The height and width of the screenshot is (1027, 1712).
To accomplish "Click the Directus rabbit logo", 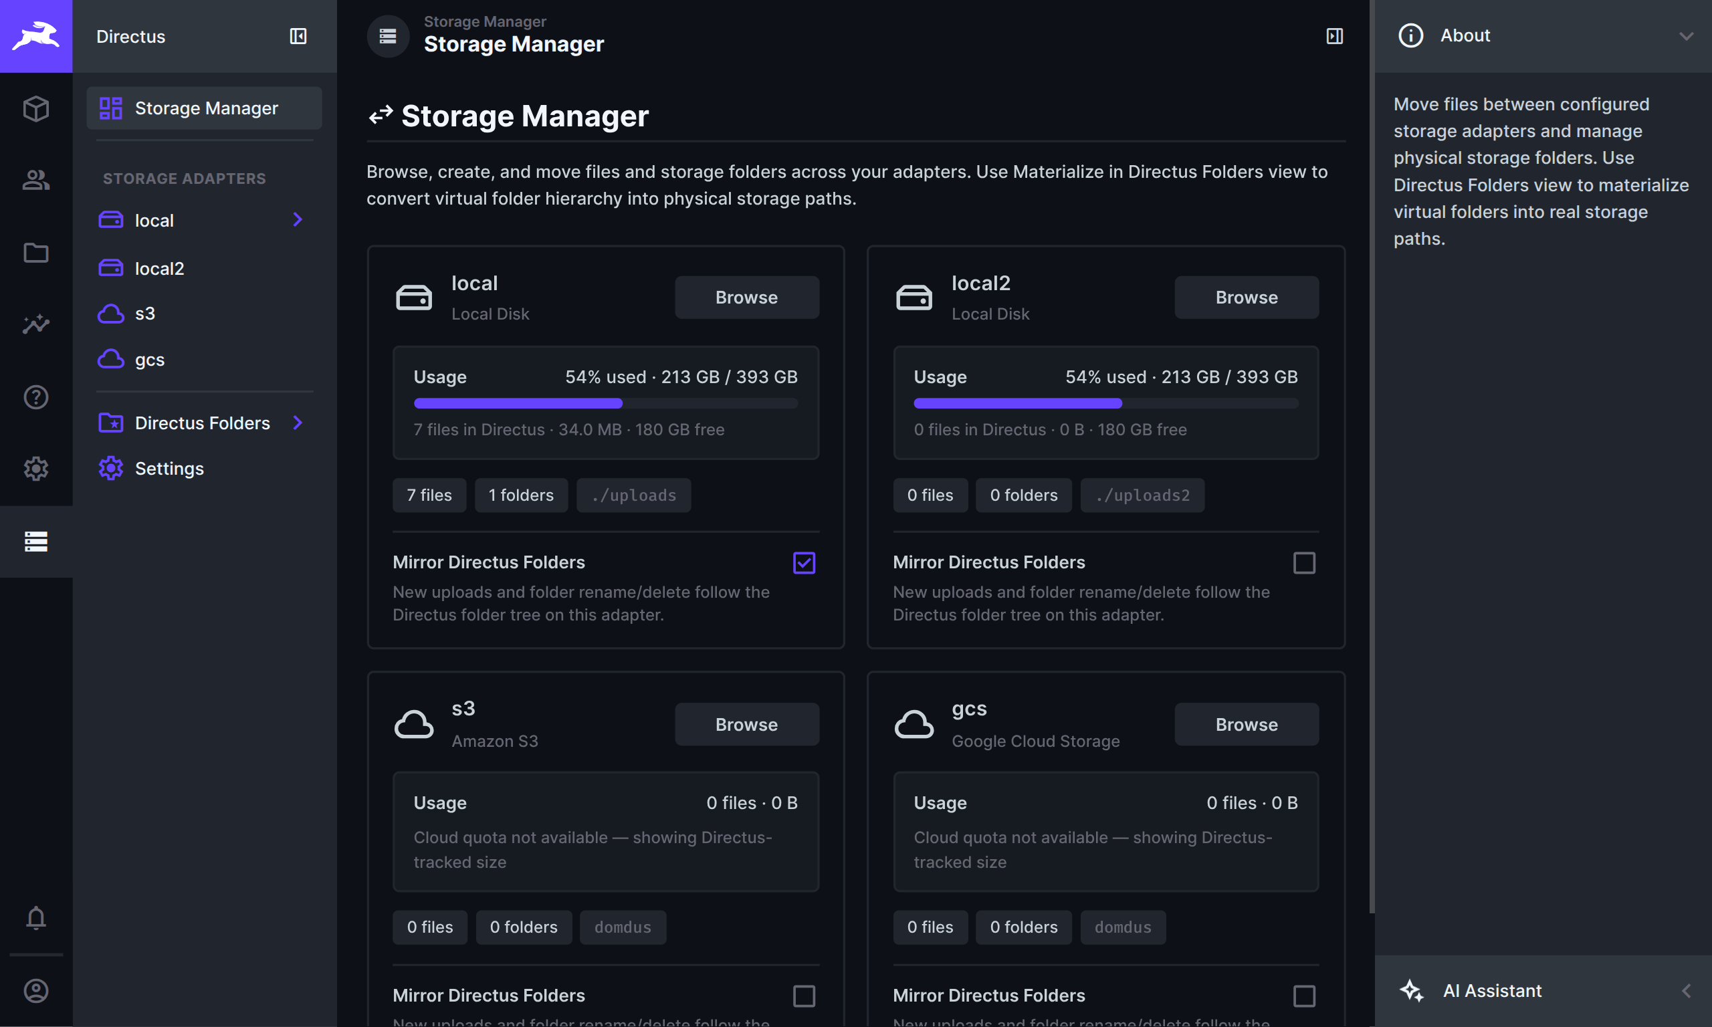I will point(36,36).
